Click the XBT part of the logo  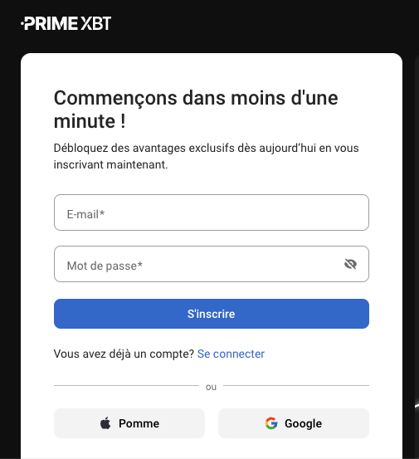click(96, 23)
